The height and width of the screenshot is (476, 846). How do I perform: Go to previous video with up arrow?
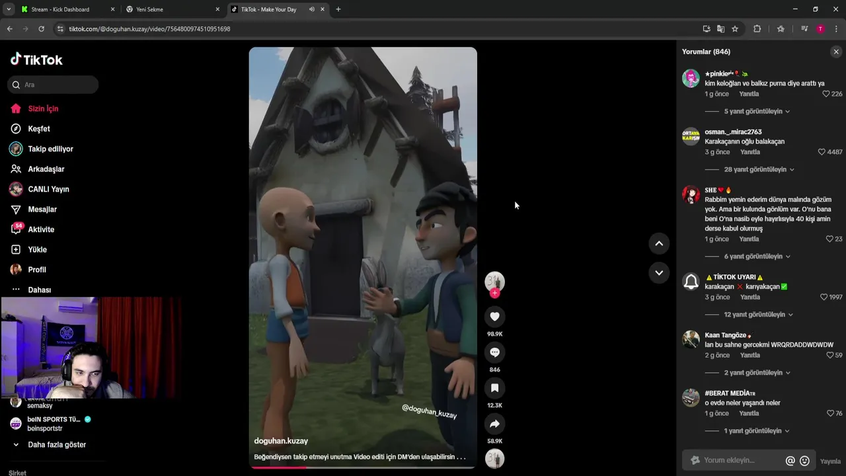coord(659,243)
